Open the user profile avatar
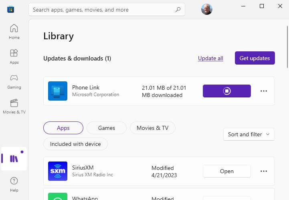Image resolution: width=289 pixels, height=200 pixels. coord(206,9)
